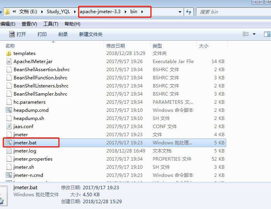The height and width of the screenshot is (209, 271).
Task: Click the jmeter.sh file icon
Action: (x=9, y=167)
